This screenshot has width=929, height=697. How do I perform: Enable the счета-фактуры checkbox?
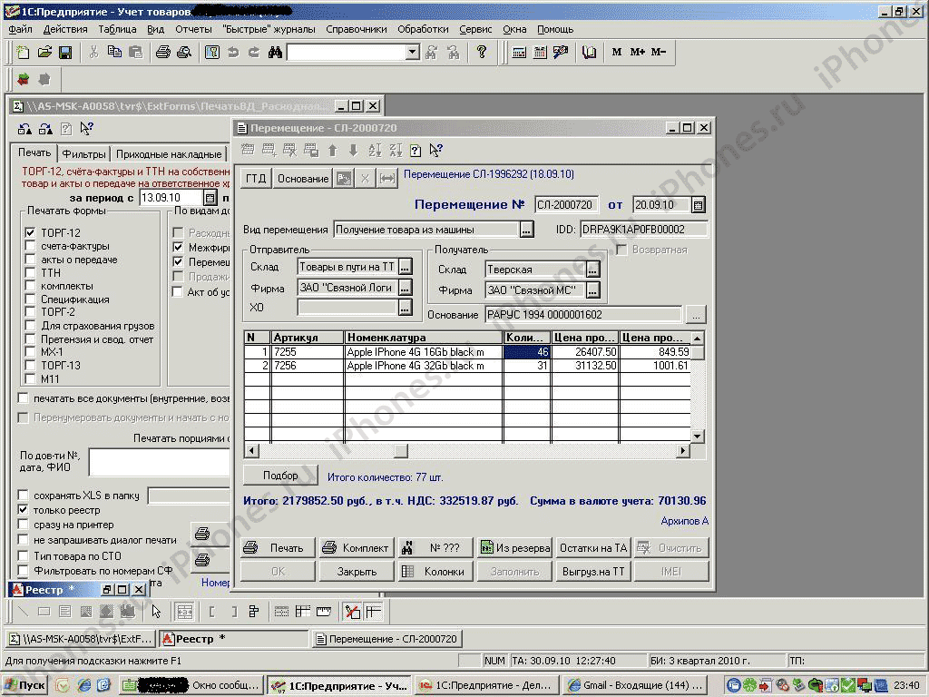[30, 246]
